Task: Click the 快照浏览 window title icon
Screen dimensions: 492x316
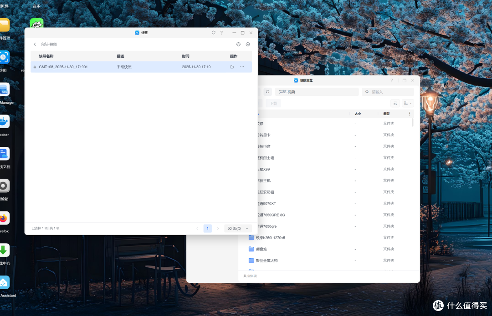Action: coord(296,80)
